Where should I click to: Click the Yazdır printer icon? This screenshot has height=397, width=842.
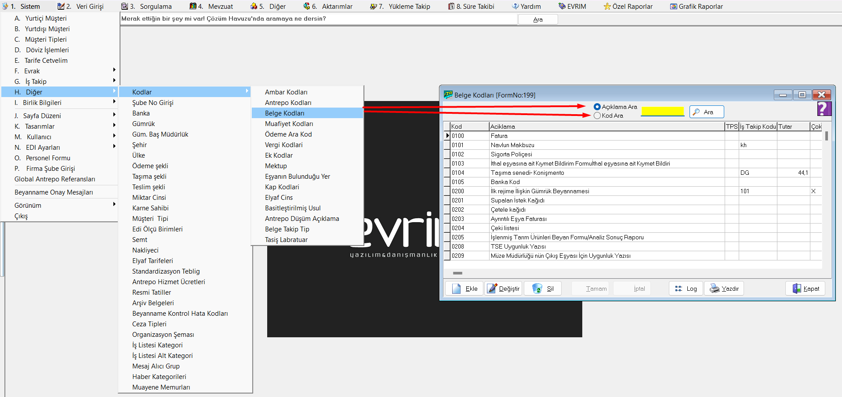point(715,289)
